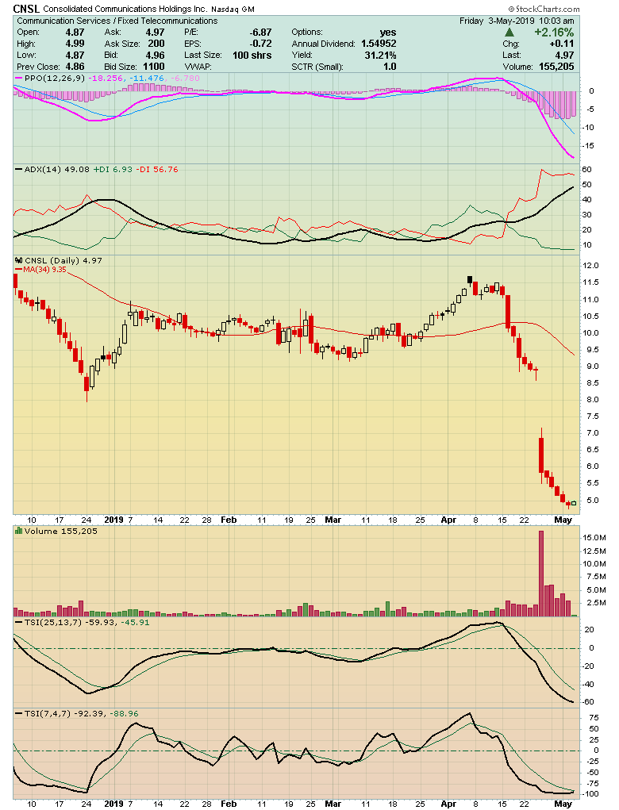
Task: Click the Last price value 4.97
Action: tap(564, 56)
